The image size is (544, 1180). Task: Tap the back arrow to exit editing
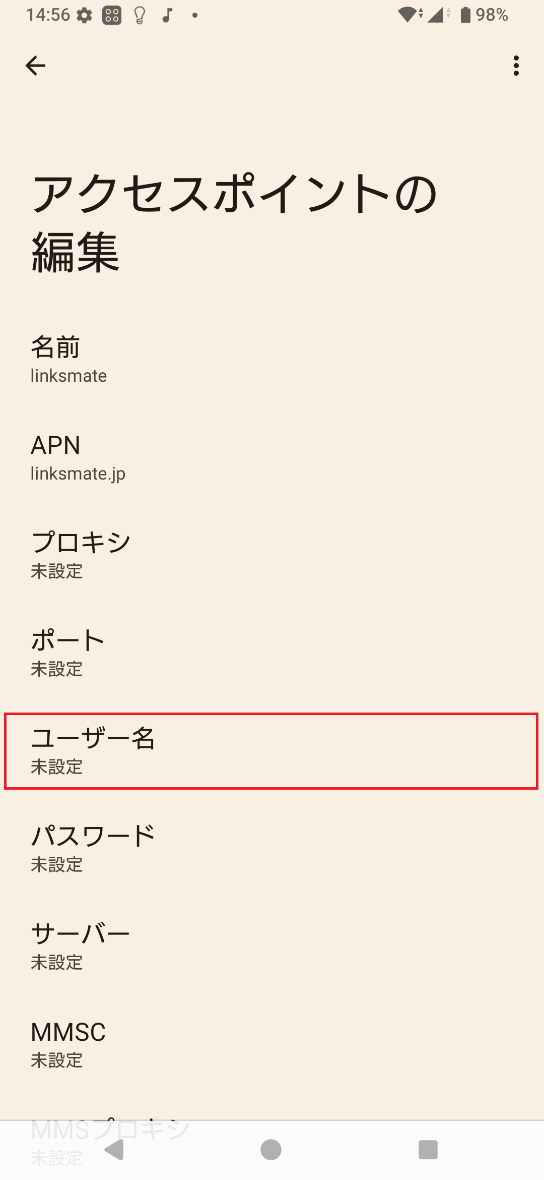(35, 66)
